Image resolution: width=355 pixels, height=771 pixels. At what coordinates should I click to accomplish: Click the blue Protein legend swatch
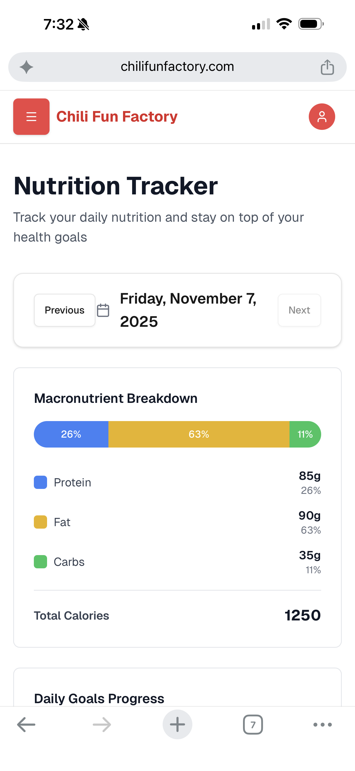[40, 482]
